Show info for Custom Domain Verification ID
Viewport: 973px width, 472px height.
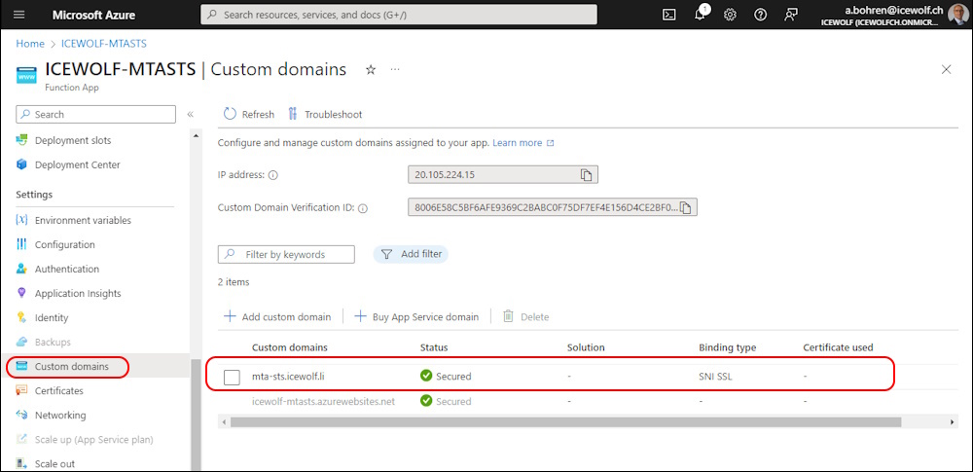point(364,208)
